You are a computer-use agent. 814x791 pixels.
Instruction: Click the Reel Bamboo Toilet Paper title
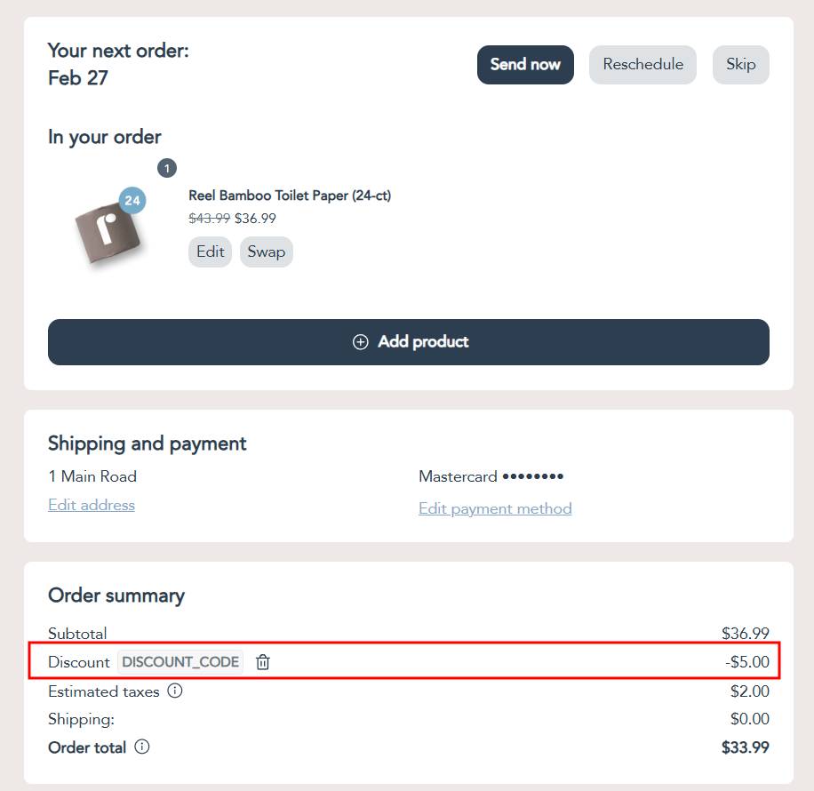coord(290,196)
